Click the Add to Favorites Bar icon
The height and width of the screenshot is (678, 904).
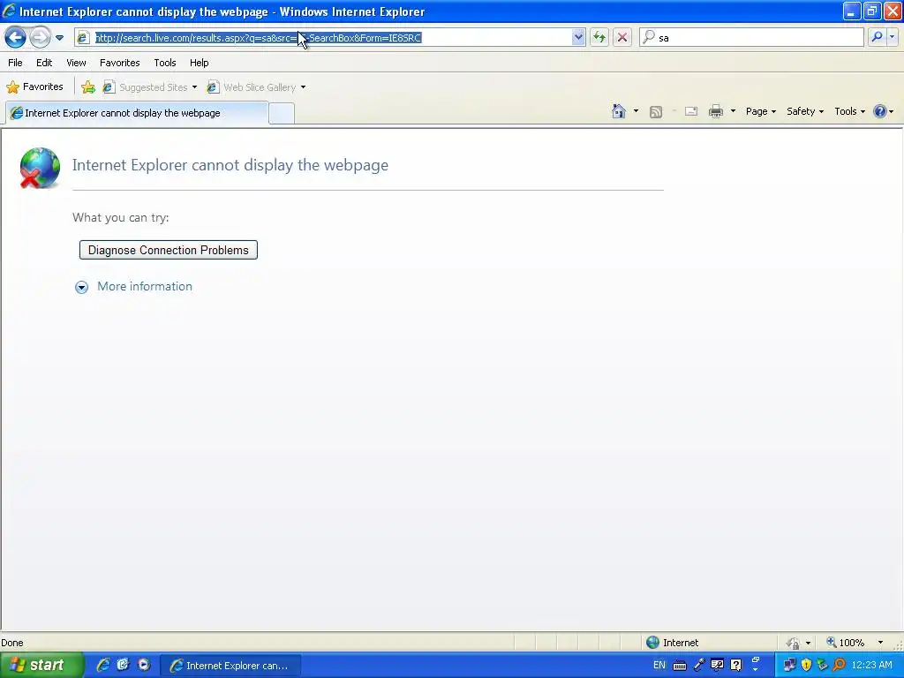pos(88,87)
